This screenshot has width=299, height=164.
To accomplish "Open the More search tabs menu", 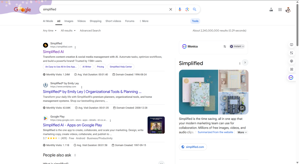I will [144, 21].
